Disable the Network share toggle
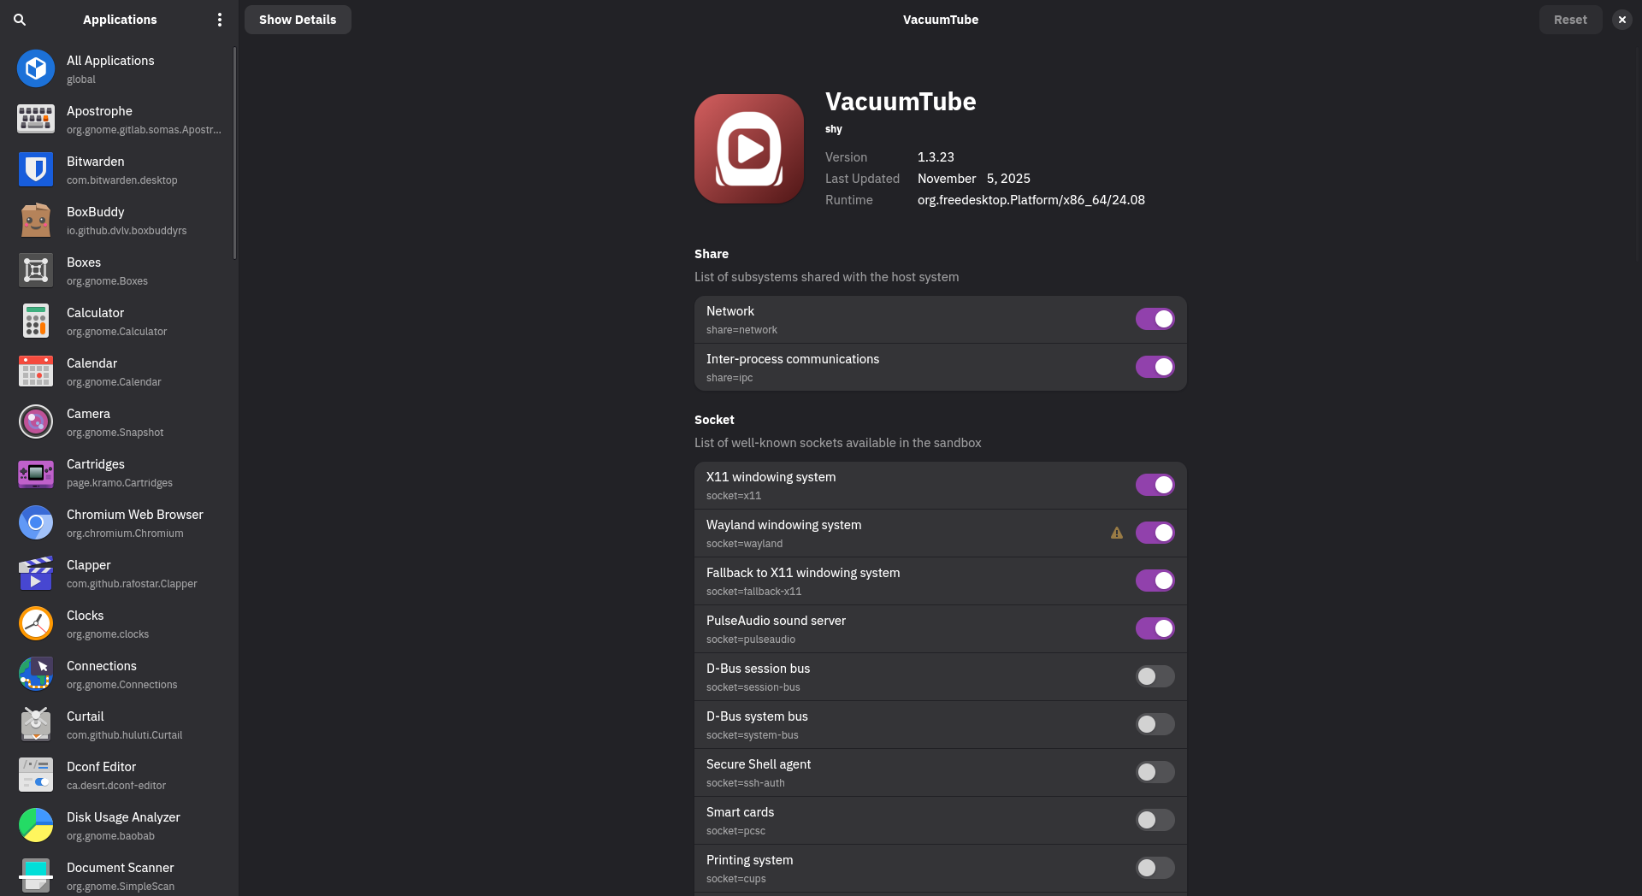The image size is (1642, 896). click(x=1155, y=319)
